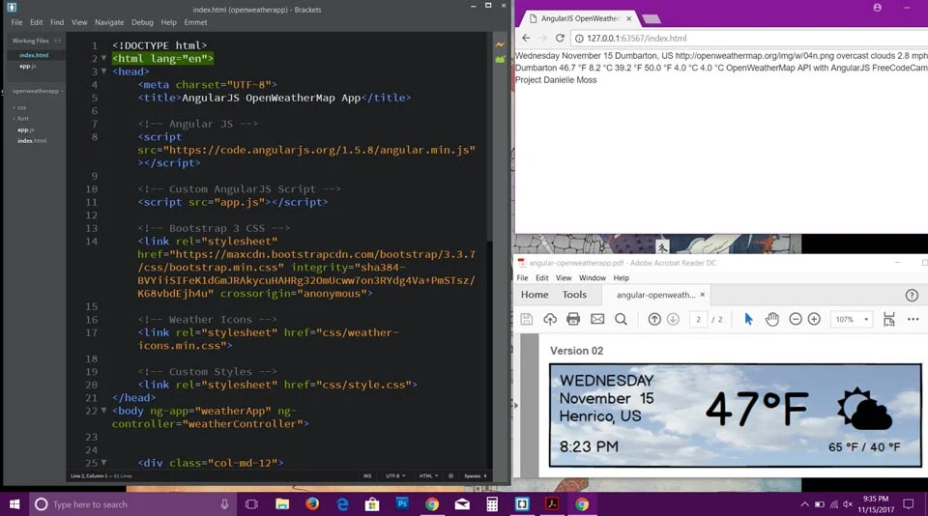Select the angular-openweath... document tab
The height and width of the screenshot is (516, 928).
point(655,295)
